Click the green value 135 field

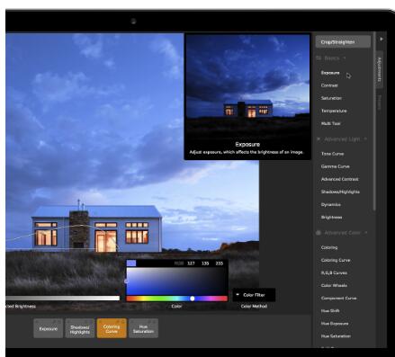[205, 263]
